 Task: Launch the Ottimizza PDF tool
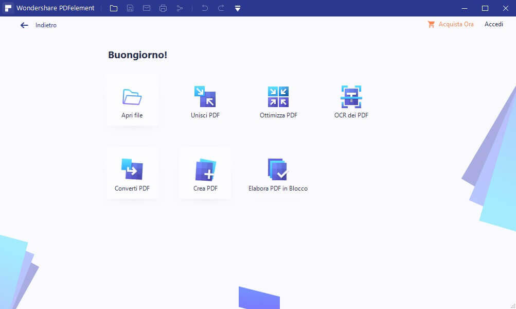278,97
